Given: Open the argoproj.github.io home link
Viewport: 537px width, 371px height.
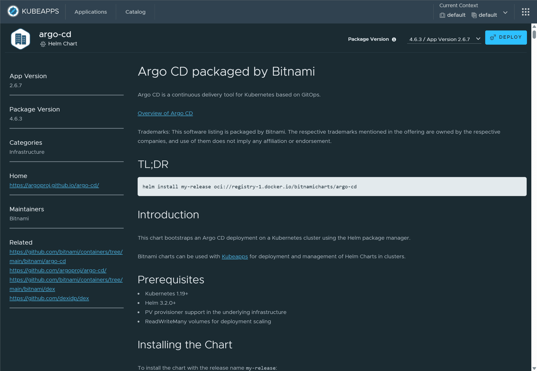Looking at the screenshot, I should point(54,185).
